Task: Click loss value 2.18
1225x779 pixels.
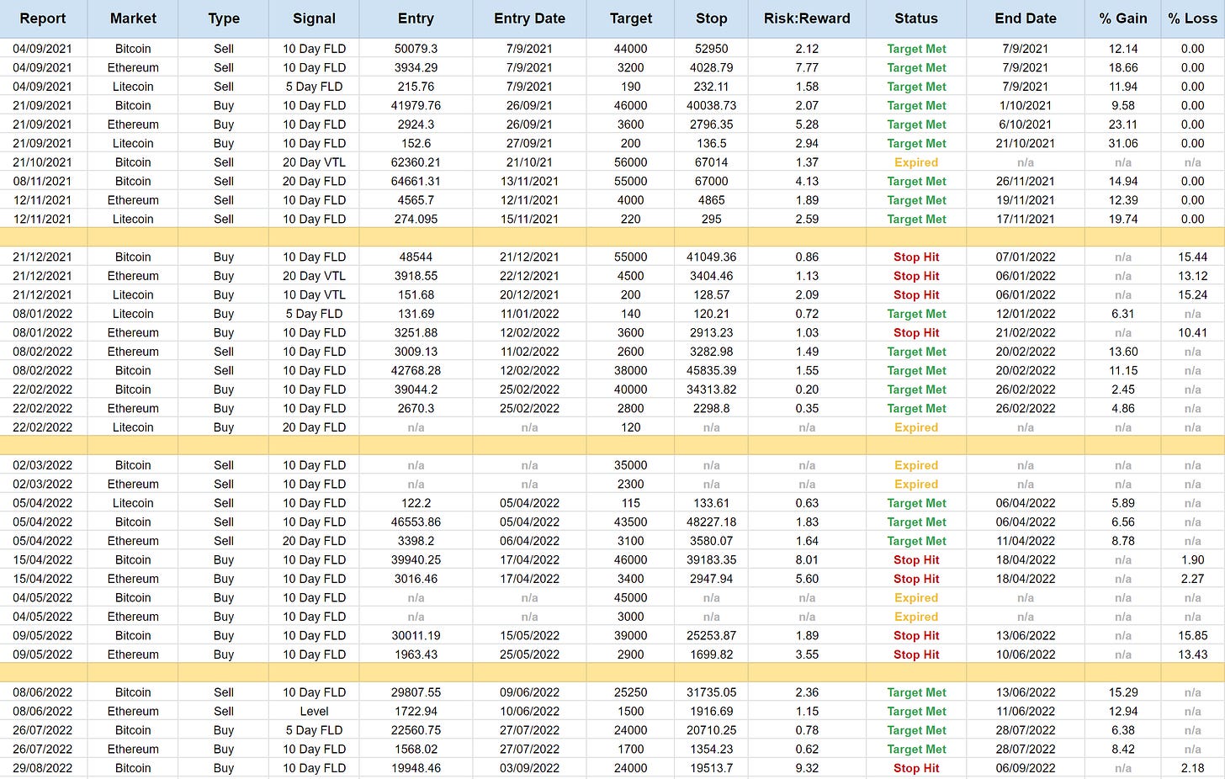Action: pos(1193,768)
